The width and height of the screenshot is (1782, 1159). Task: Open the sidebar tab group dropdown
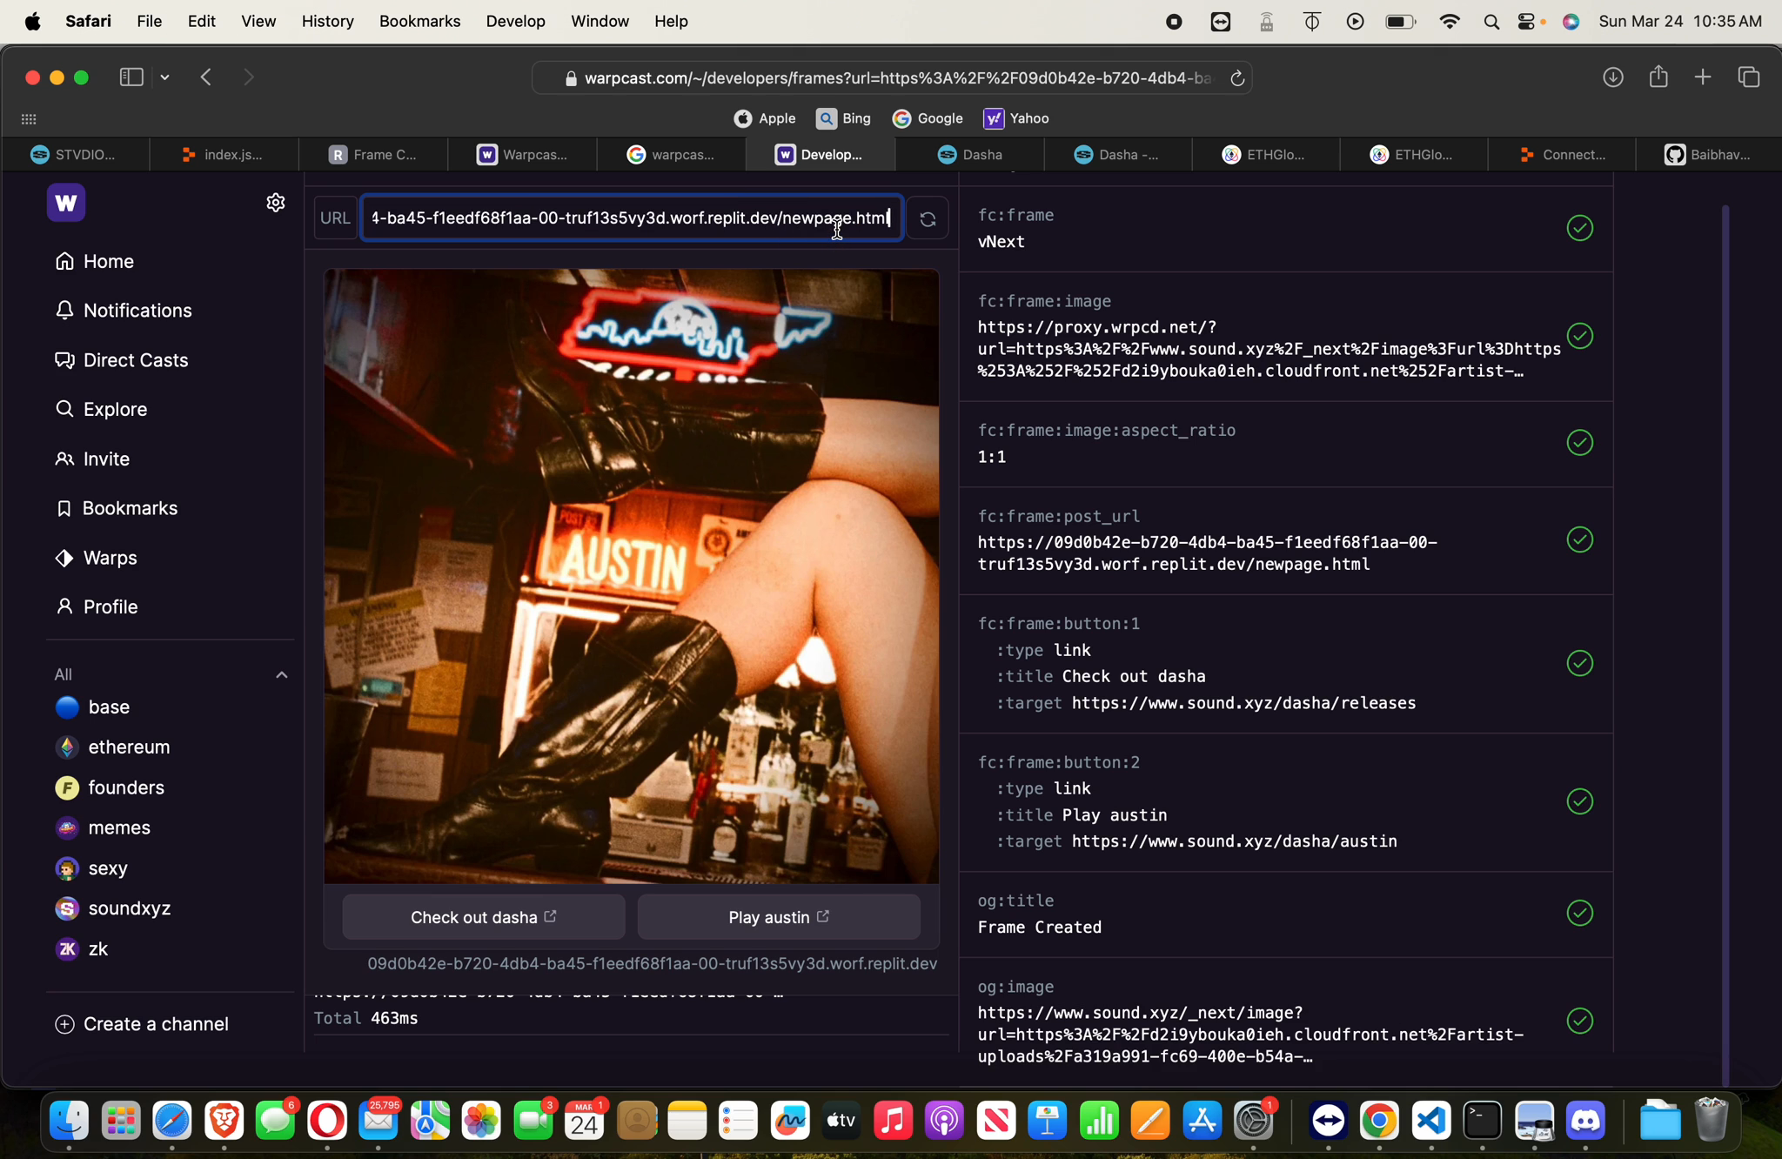point(164,77)
